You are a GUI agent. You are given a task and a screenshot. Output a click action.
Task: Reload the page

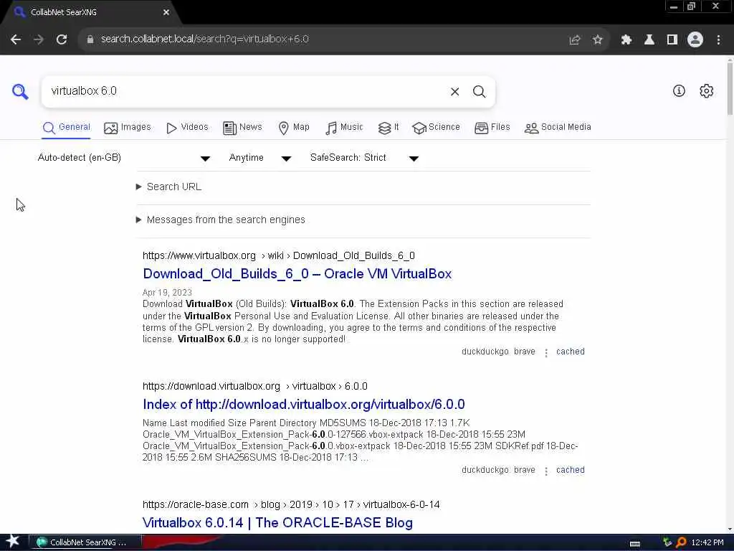coord(62,39)
